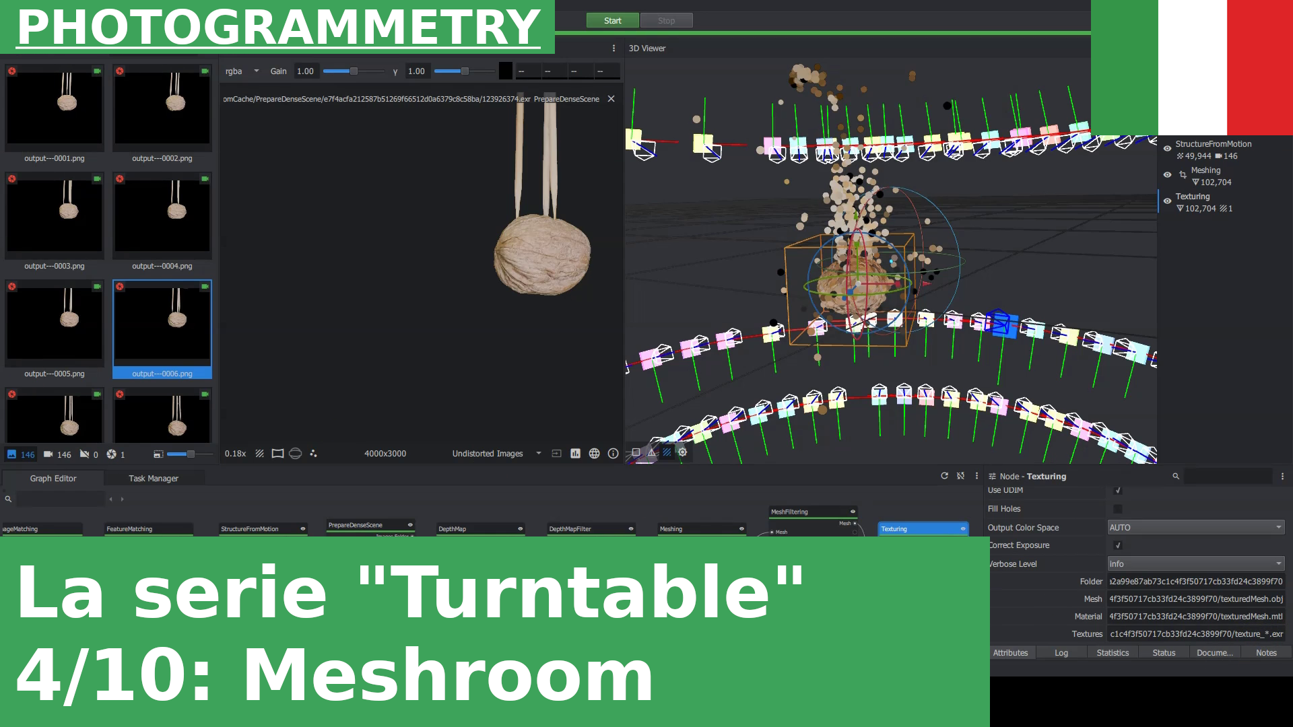Screen dimensions: 1293x727
Task: Switch to the Graph Editor tab
Action: click(x=53, y=479)
